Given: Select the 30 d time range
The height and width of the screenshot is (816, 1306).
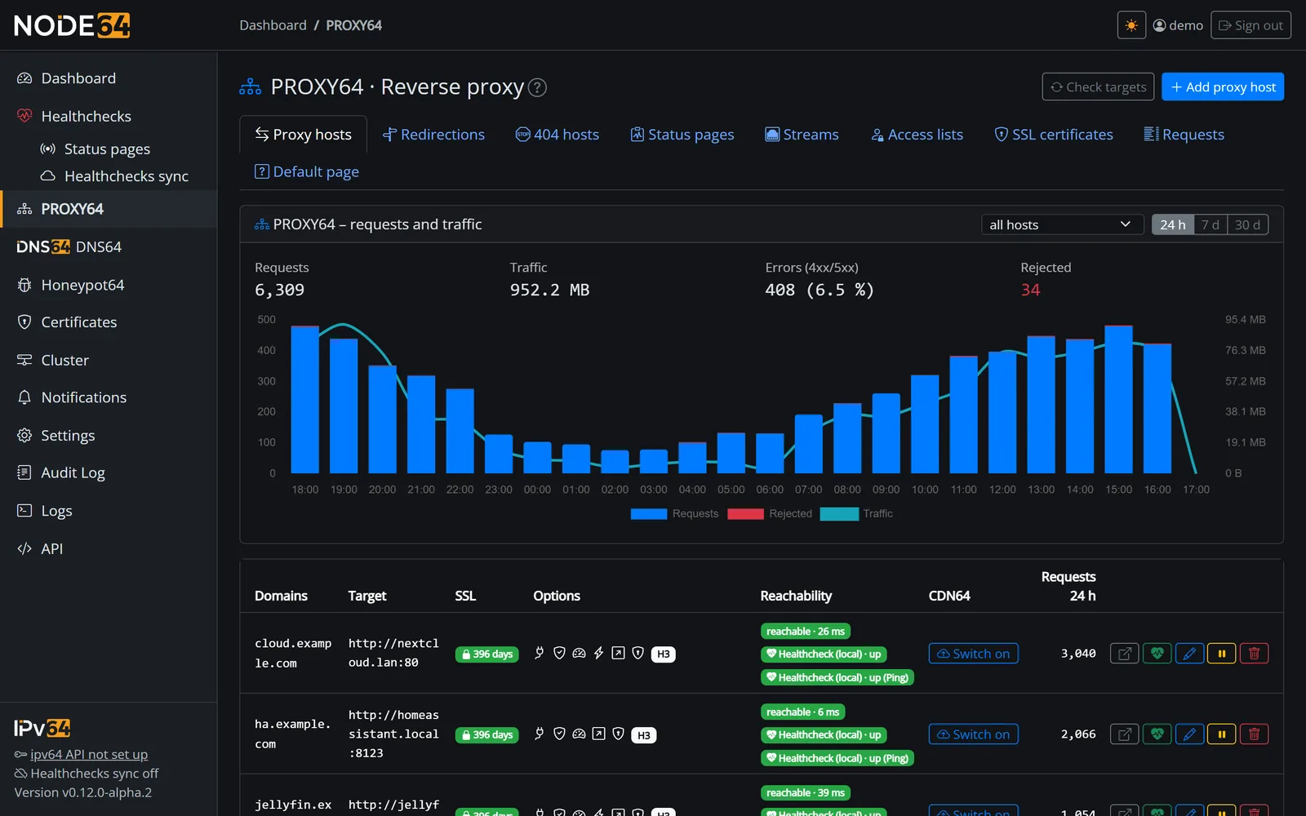Looking at the screenshot, I should coord(1247,224).
